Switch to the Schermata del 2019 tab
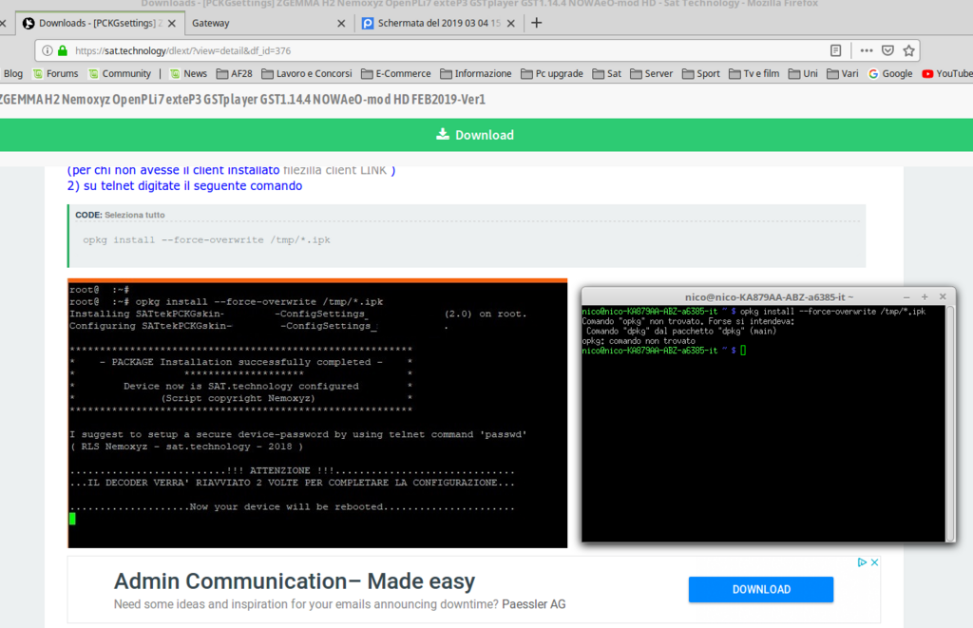 coord(439,23)
